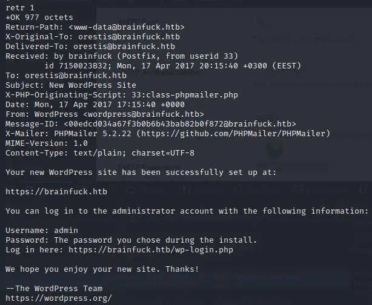
Task: Click the Message-ID hash string
Action: click(180, 123)
